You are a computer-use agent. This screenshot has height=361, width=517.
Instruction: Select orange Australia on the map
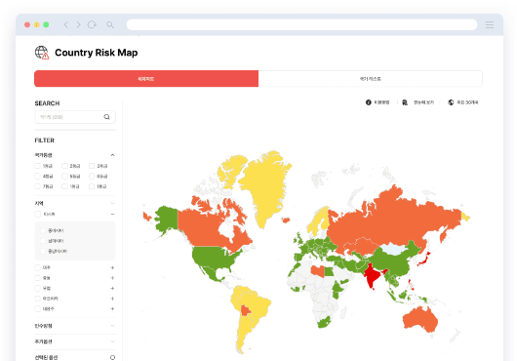pyautogui.click(x=419, y=319)
